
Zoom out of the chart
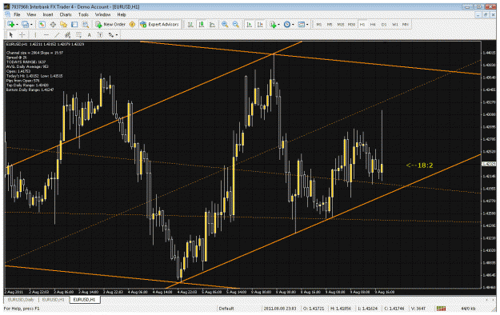236,25
